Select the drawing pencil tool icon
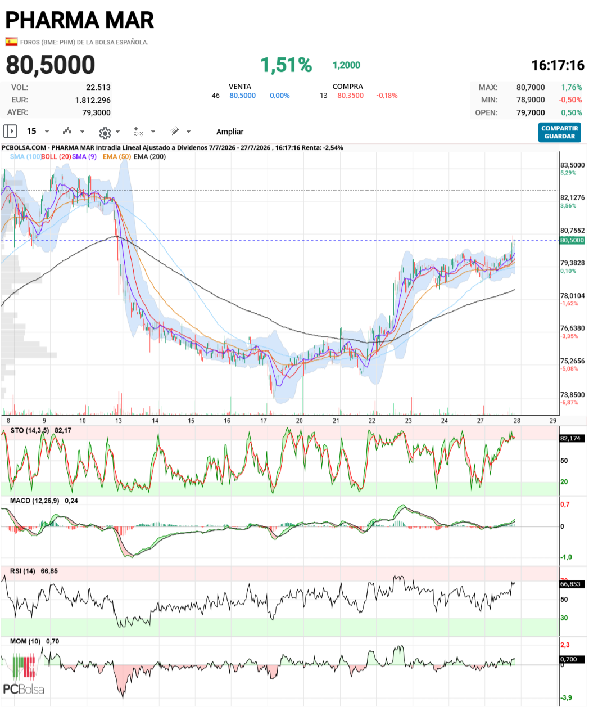Screen dimensions: 589x707 pyautogui.click(x=175, y=131)
